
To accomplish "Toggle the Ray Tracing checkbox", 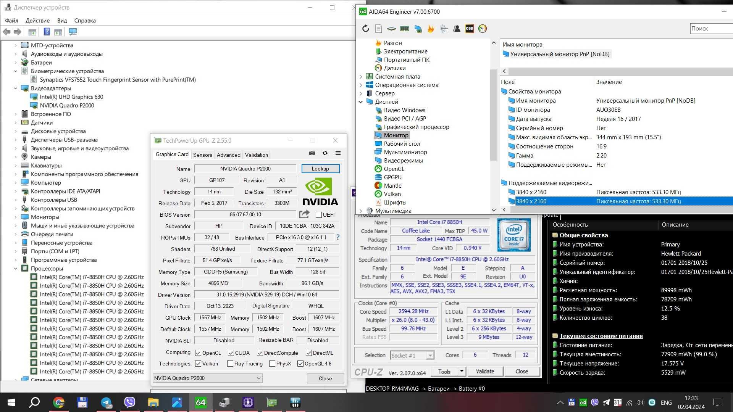I will [x=230, y=364].
